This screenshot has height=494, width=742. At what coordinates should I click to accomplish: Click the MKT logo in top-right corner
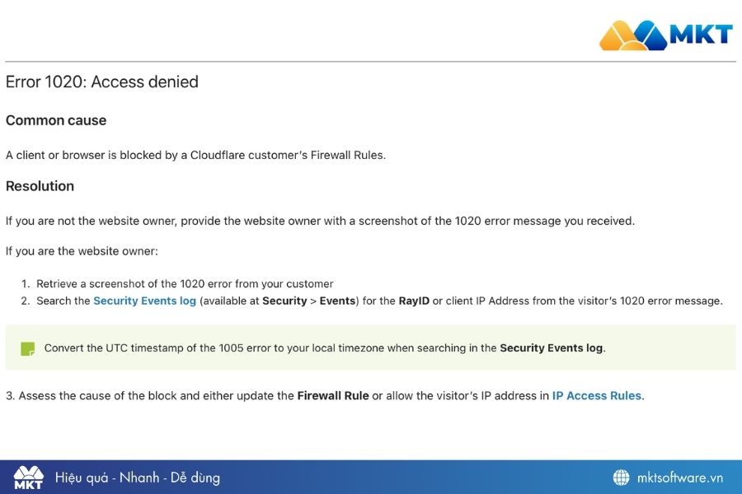[665, 35]
